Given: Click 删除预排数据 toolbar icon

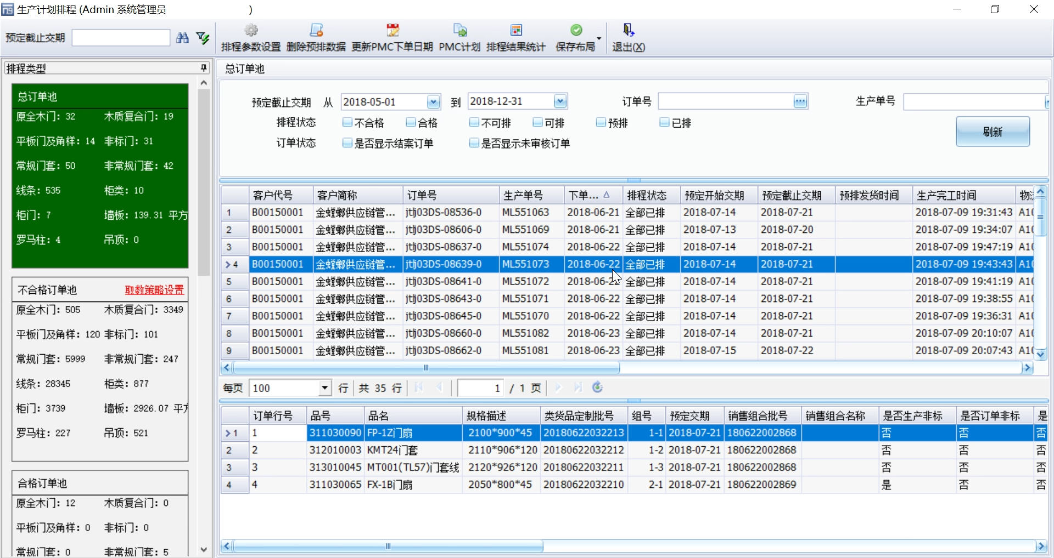Looking at the screenshot, I should [x=316, y=31].
